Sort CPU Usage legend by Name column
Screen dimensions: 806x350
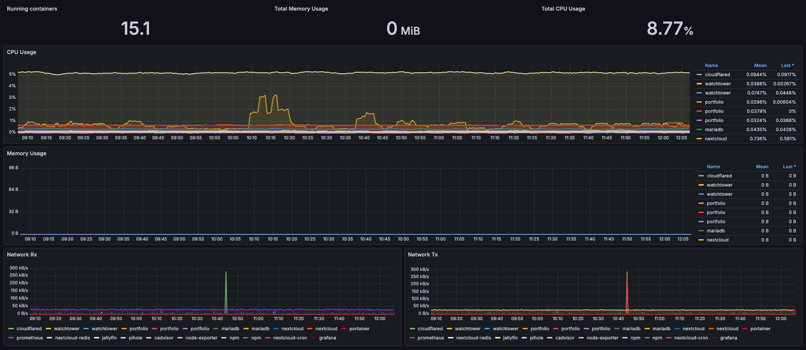711,66
